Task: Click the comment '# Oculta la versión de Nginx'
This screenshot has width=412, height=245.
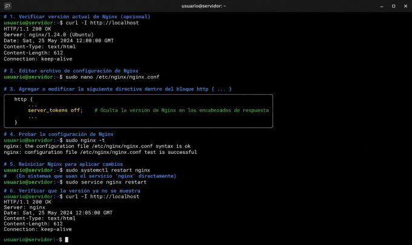Action: coord(181,110)
